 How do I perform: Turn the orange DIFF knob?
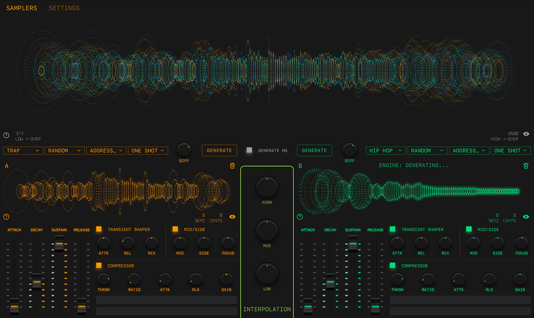(x=184, y=150)
